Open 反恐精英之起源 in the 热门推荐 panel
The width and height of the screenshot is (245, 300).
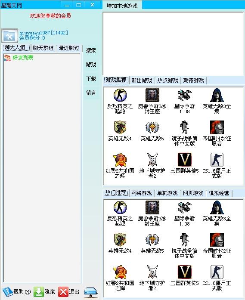click(120, 213)
